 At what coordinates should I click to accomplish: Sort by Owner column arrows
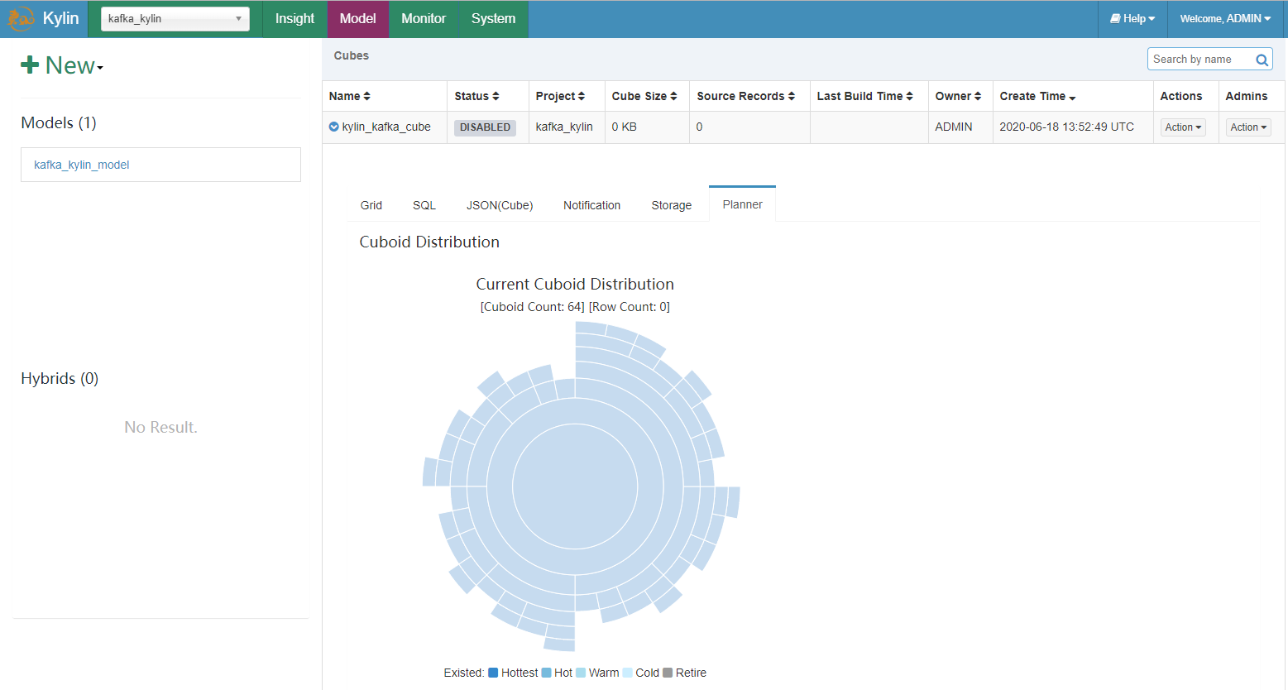[x=978, y=96]
